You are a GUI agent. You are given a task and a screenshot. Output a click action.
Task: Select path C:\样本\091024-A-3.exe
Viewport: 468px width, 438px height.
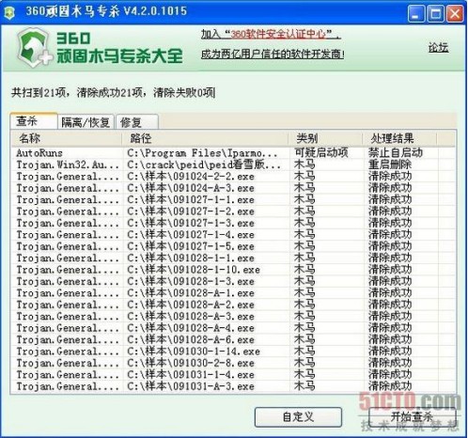(191, 188)
